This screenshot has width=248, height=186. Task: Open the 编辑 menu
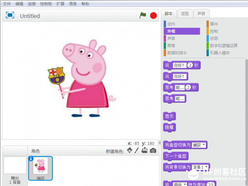[x=19, y=4]
